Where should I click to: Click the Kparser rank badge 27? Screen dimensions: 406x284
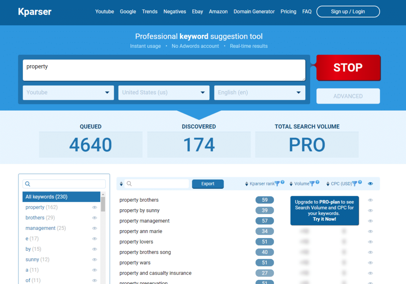264,273
